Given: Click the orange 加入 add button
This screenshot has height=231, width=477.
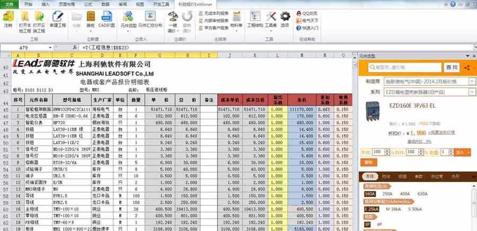Looking at the screenshot, I should point(462,152).
